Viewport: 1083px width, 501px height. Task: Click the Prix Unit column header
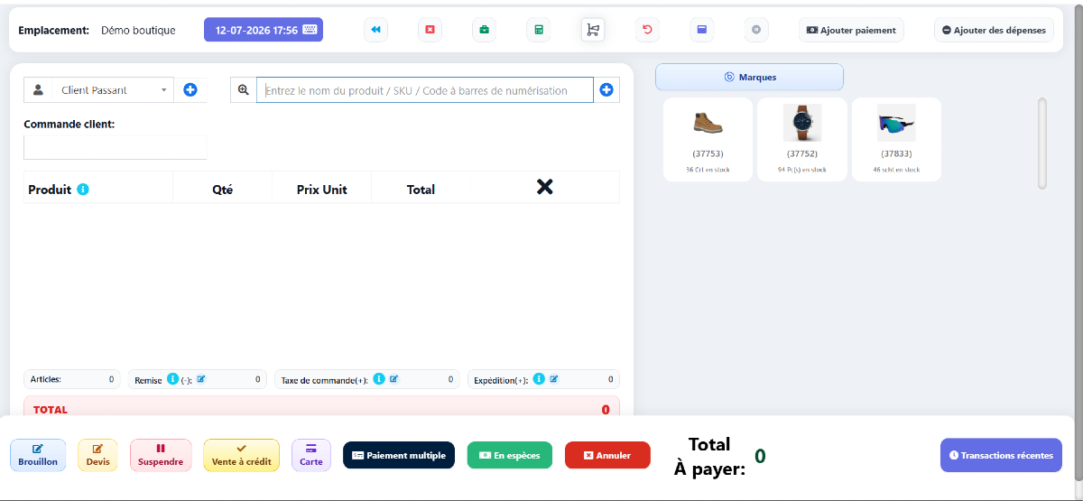[321, 189]
